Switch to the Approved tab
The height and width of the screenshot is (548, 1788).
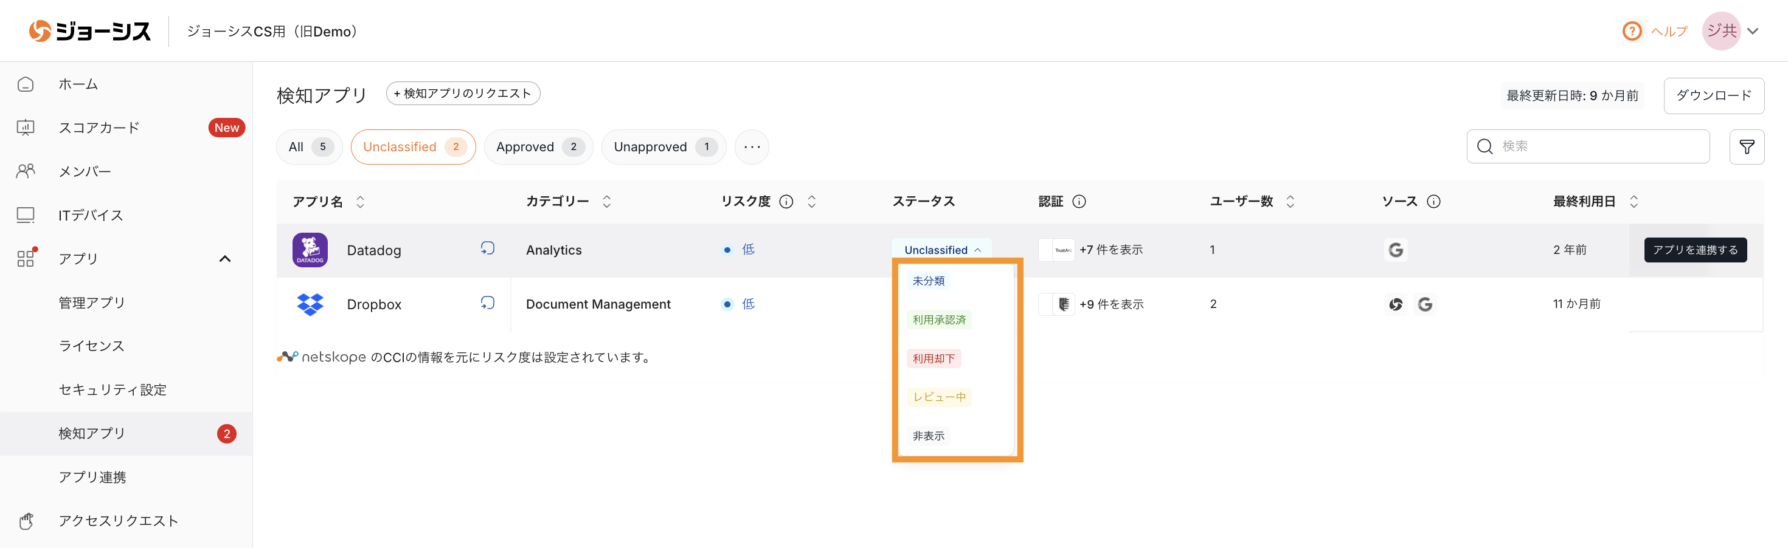(538, 146)
